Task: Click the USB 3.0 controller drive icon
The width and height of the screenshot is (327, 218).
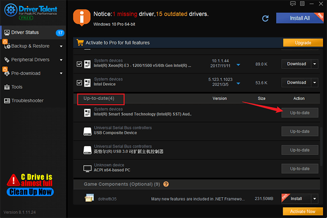Action: [87, 150]
